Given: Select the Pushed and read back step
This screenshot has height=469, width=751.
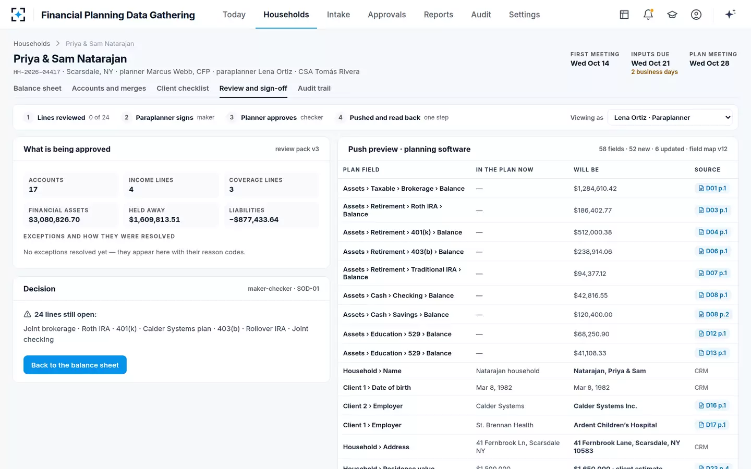Looking at the screenshot, I should coord(392,117).
